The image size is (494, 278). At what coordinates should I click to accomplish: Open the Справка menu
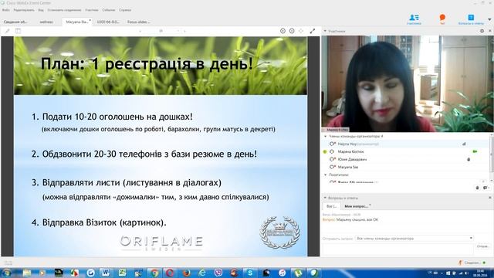point(125,10)
